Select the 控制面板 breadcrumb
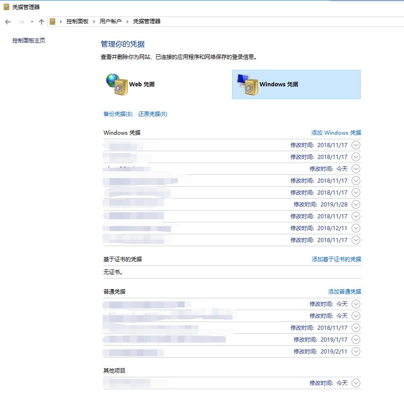Viewport: 404px width, 401px height. pos(78,21)
